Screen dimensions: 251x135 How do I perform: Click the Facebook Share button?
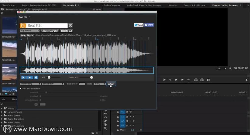(149, 25)
